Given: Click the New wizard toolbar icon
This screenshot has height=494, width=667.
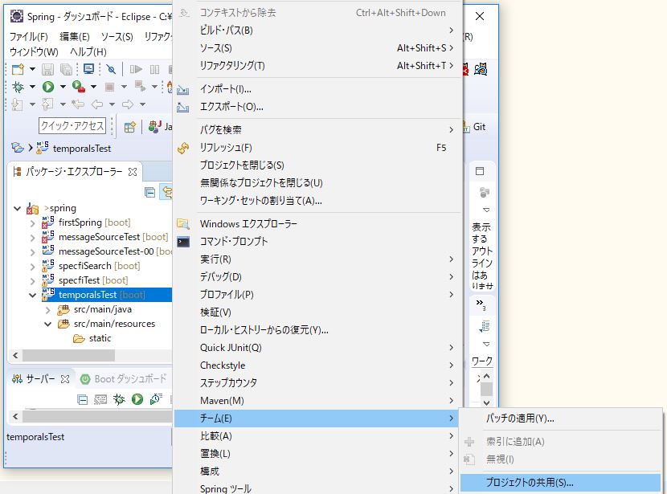Looking at the screenshot, I should pyautogui.click(x=18, y=69).
